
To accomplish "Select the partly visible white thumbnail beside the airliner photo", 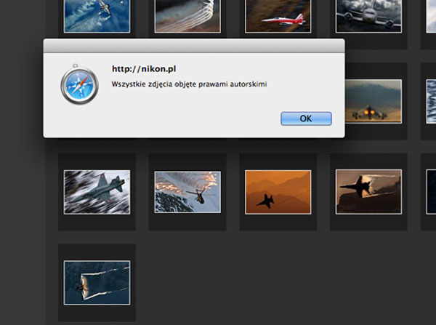I will click(x=431, y=15).
